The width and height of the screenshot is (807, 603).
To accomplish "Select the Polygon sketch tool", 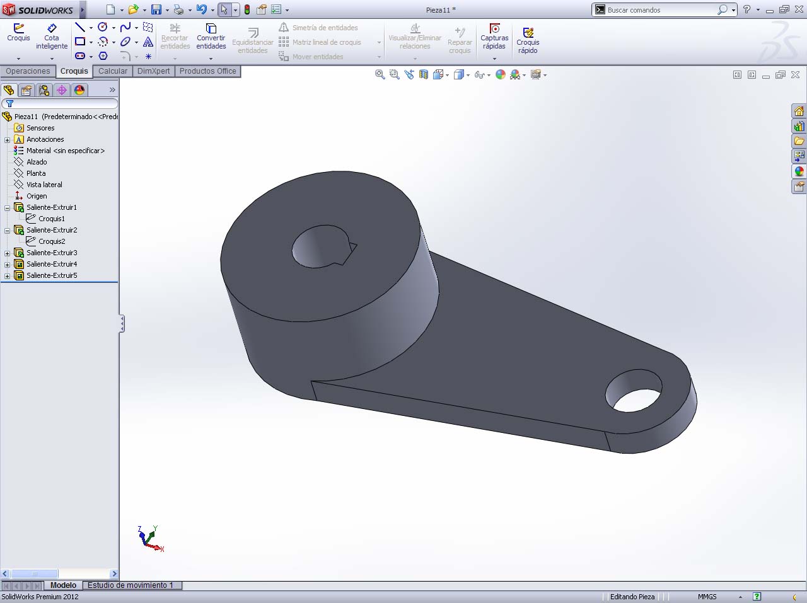I will pyautogui.click(x=103, y=56).
